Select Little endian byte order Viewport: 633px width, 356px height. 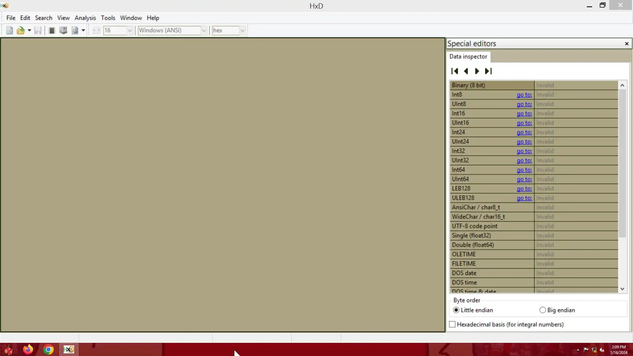tap(456, 310)
